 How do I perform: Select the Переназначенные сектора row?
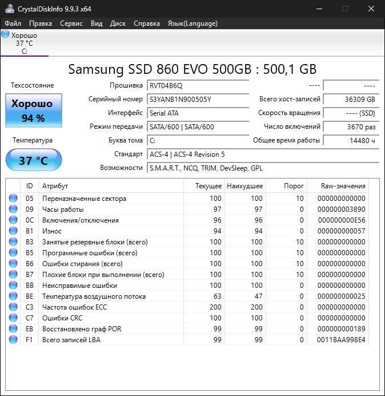point(187,198)
